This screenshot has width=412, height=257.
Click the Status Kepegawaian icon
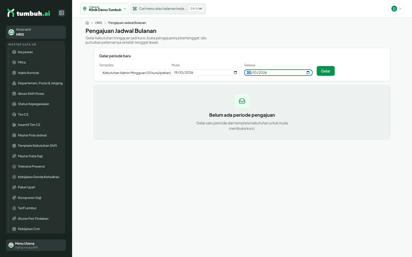(14, 104)
